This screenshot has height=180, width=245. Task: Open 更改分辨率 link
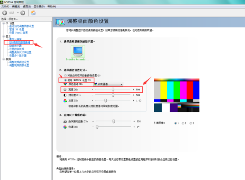15,39
